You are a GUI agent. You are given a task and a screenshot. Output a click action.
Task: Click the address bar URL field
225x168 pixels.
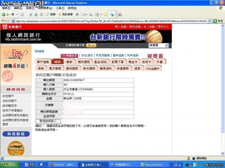pyautogui.click(x=111, y=21)
